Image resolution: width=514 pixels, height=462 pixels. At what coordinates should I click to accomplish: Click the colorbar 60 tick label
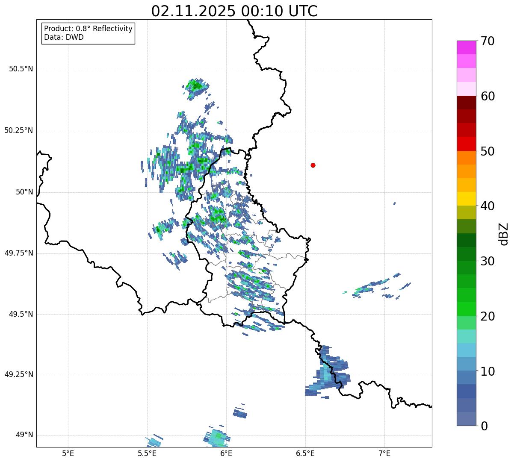tap(487, 96)
